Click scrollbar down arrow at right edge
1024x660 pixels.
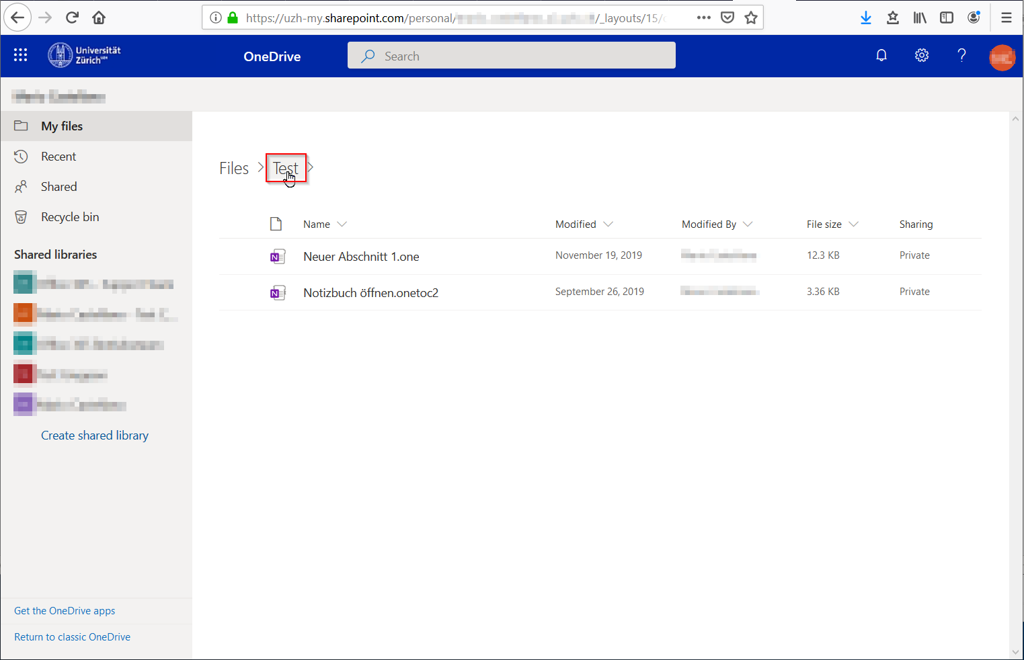1015,652
